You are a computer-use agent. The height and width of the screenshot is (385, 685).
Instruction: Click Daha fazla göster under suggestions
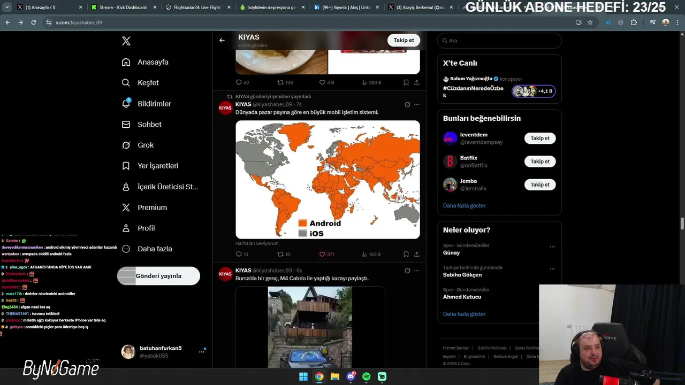pyautogui.click(x=464, y=205)
